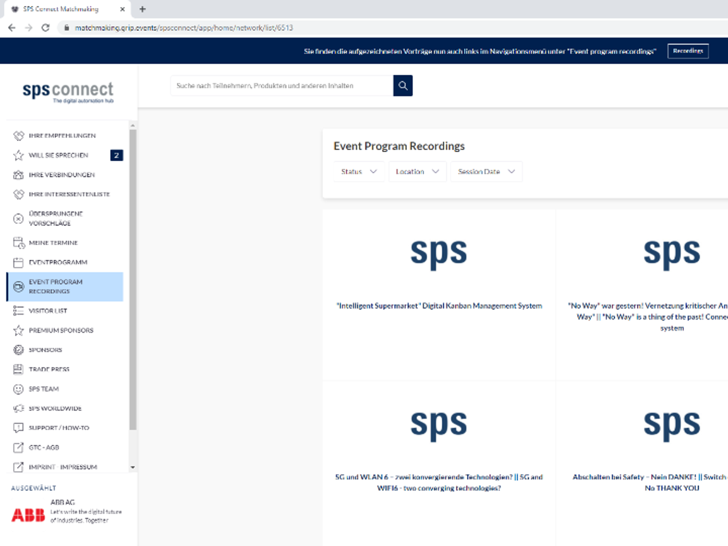Click the Ihre Verbindungen people icon
728x546 pixels.
click(x=19, y=175)
